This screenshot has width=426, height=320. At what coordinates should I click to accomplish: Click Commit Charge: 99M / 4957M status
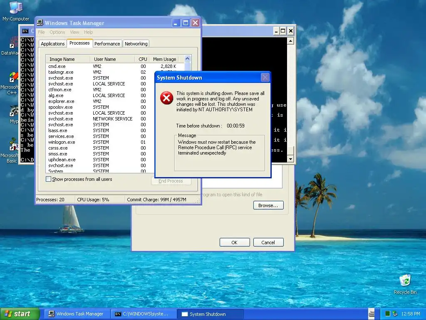pyautogui.click(x=156, y=200)
